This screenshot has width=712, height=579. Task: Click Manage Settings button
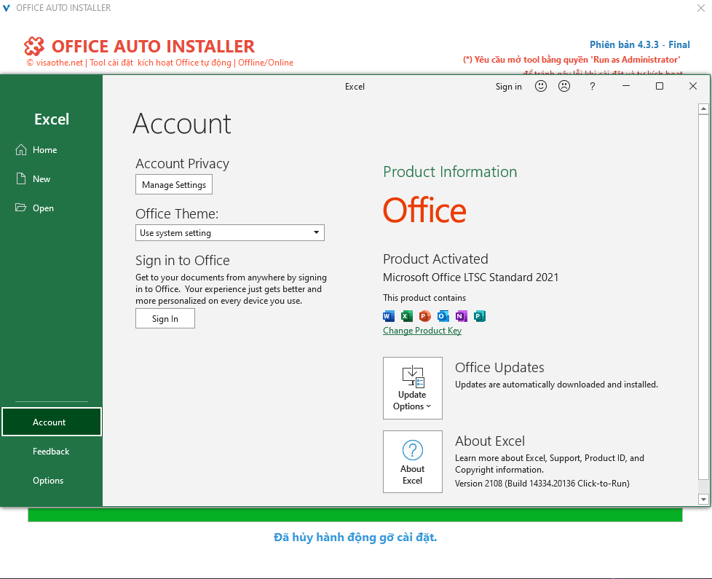(x=174, y=184)
